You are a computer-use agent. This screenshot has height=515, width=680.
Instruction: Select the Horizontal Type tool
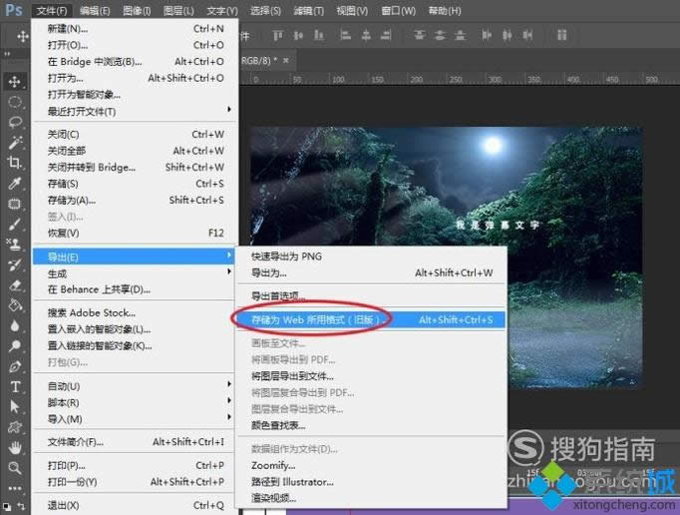15,386
